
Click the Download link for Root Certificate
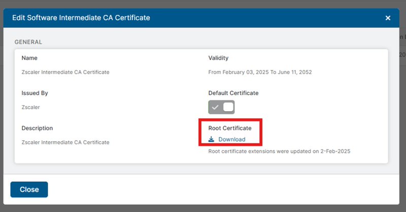(x=232, y=139)
